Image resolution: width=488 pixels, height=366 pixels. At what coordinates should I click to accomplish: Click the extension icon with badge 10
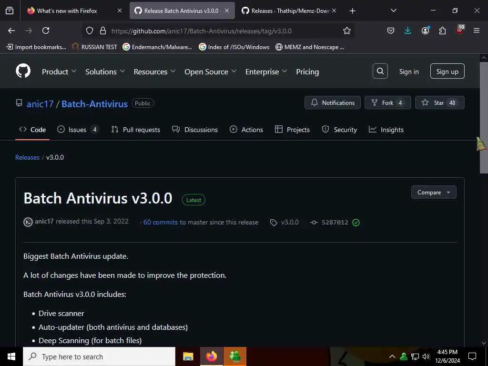click(460, 30)
